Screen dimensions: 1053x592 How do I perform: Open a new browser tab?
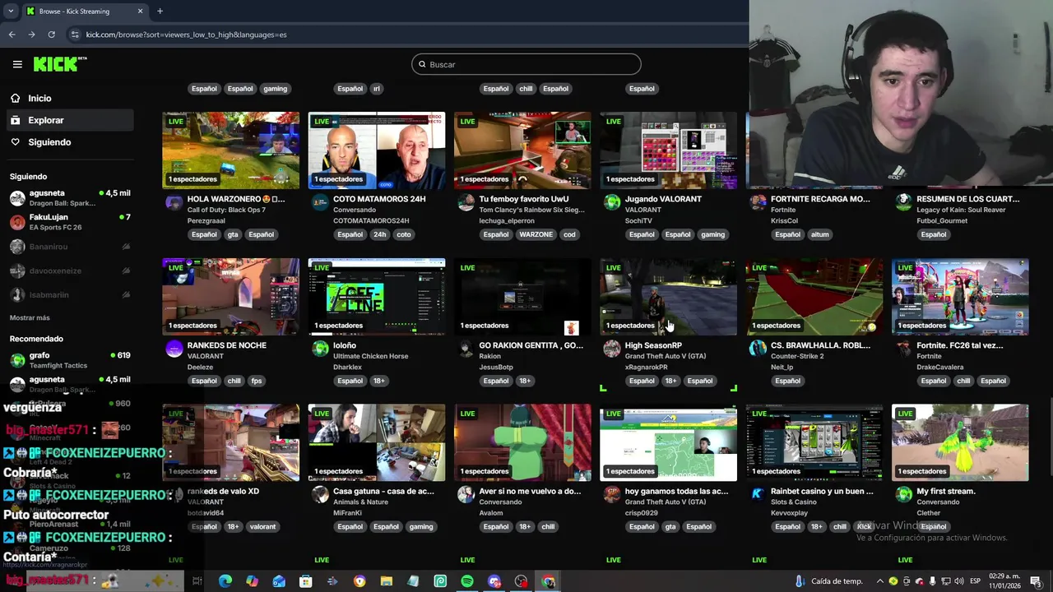point(160,12)
